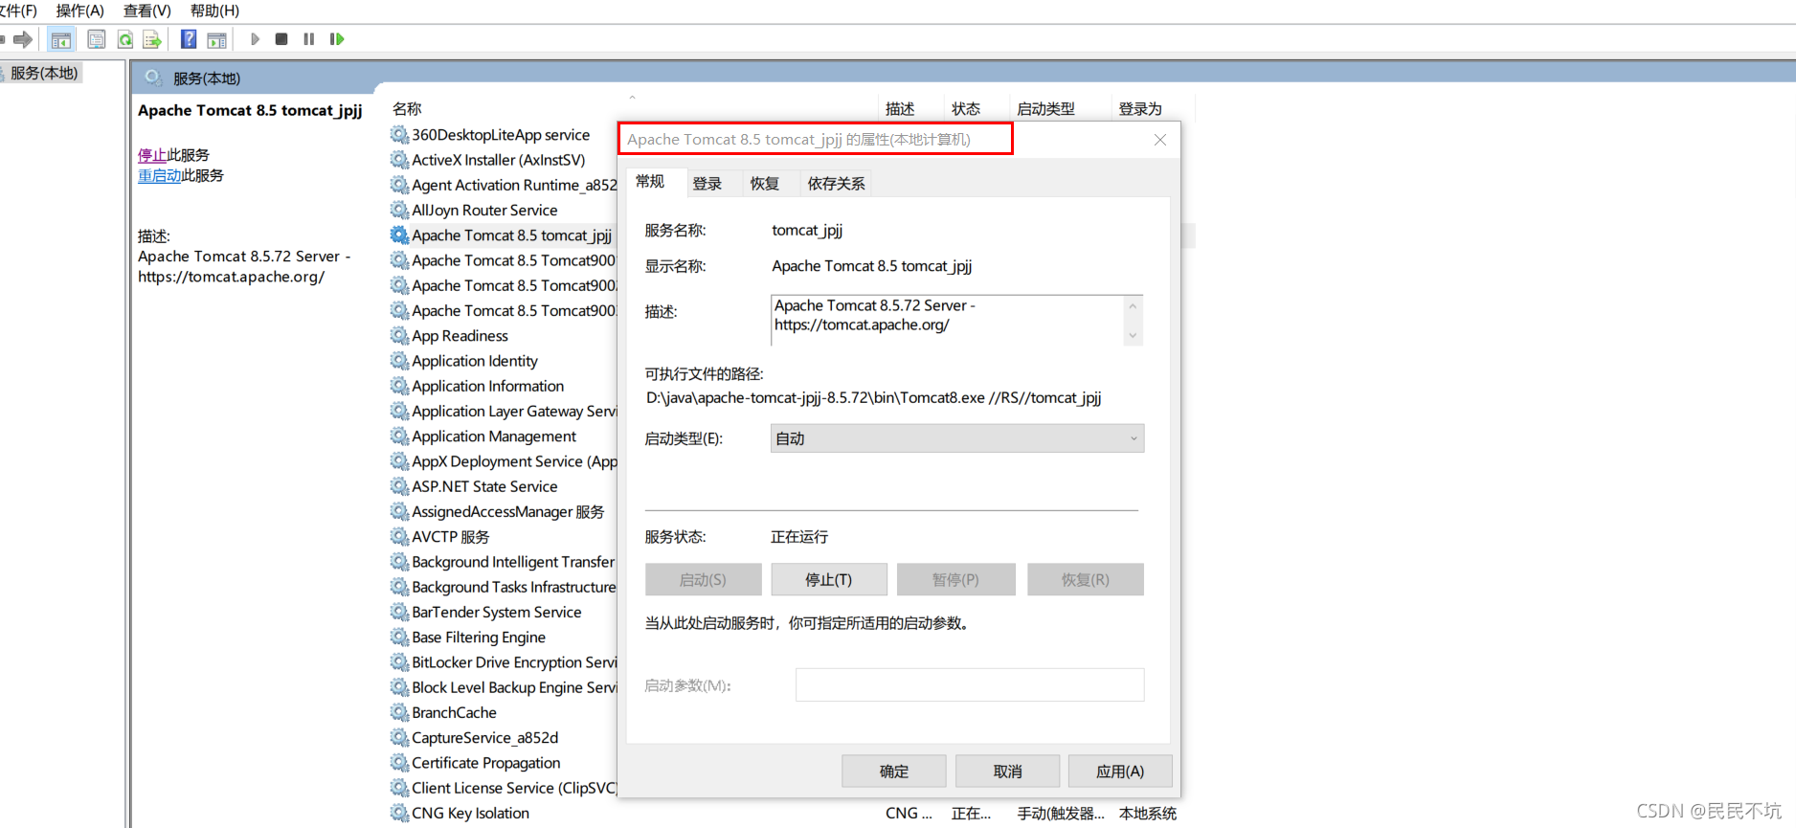Click gear icon beside Certificate Propagation
Image resolution: width=1796 pixels, height=828 pixels.
(x=399, y=763)
